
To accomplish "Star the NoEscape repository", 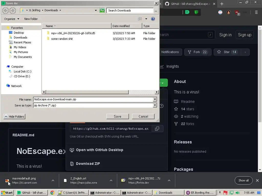I will [x=227, y=52].
